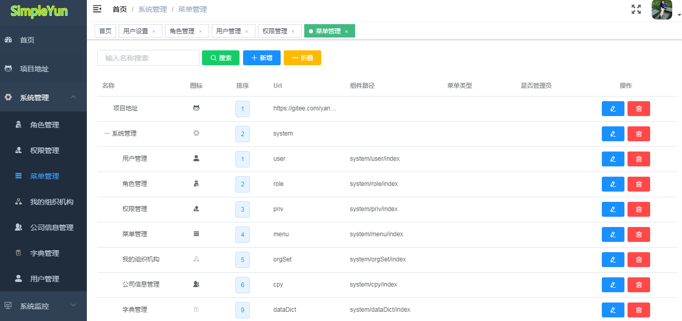Click the green 搜索 button
This screenshot has height=321, width=682.
coord(220,58)
